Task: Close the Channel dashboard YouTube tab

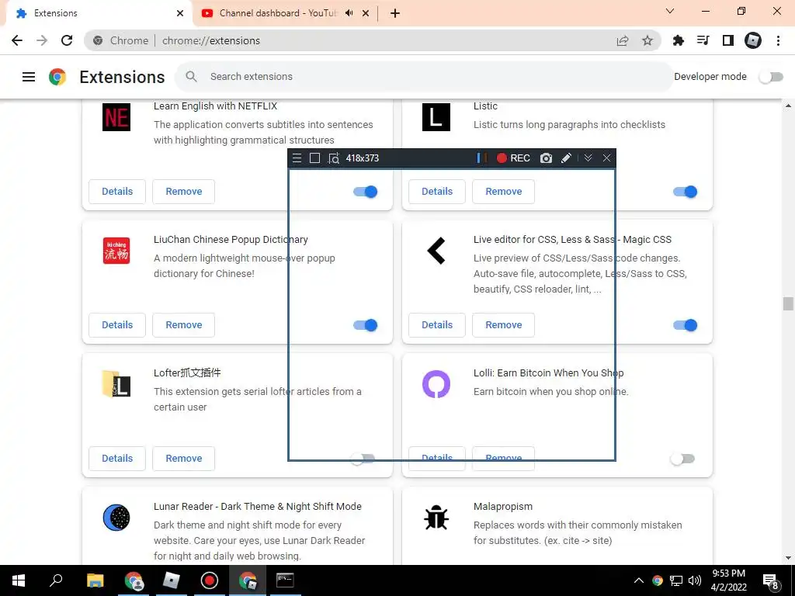Action: tap(366, 13)
